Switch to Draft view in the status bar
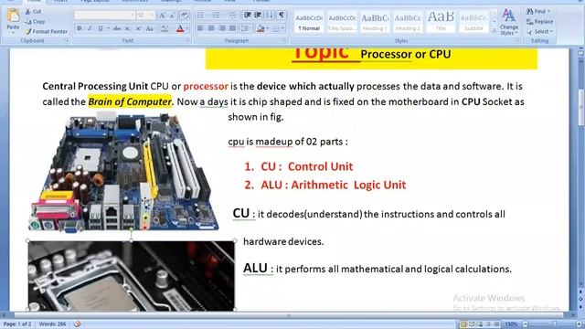Image resolution: width=585 pixels, height=329 pixels. [x=496, y=324]
